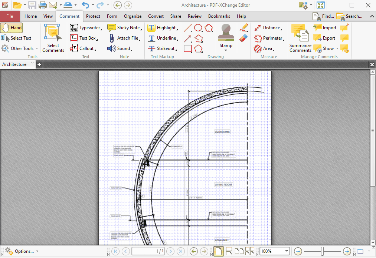376x258 pixels.
Task: Adjust the zoom slider handle
Action: click(322, 251)
